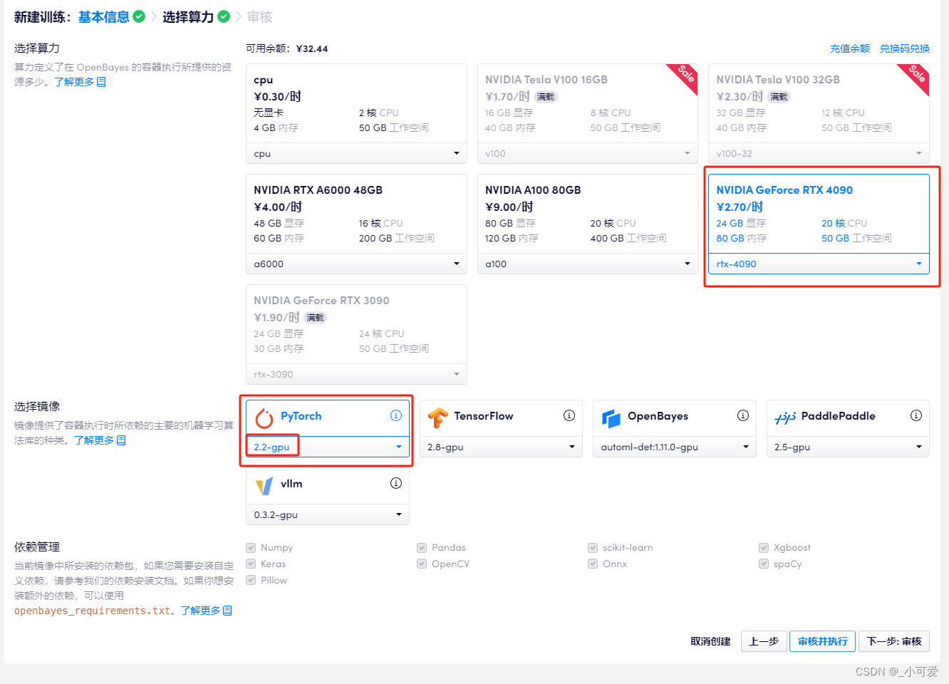
Task: Open vllm image info icon
Action: [396, 483]
